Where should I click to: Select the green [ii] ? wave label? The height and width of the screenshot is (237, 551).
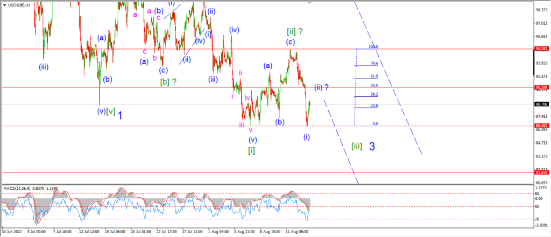click(295, 32)
